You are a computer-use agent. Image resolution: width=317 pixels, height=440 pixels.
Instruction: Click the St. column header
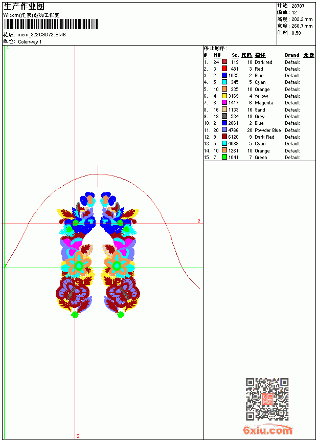235,55
